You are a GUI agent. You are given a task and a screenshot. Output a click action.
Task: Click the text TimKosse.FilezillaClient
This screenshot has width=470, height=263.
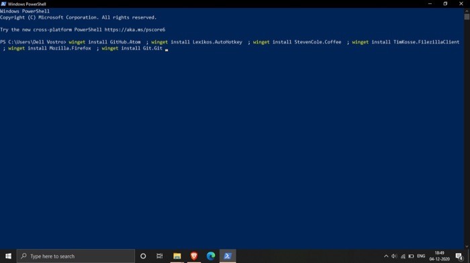coord(426,42)
